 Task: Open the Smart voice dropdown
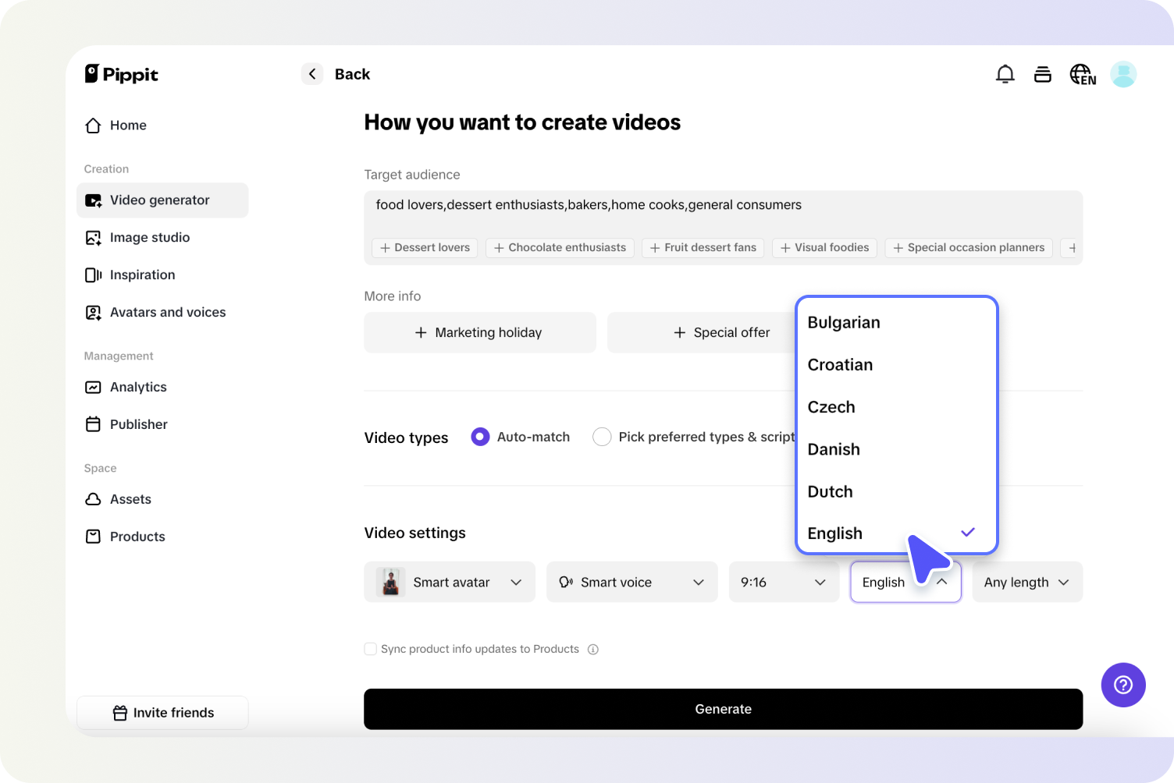631,582
